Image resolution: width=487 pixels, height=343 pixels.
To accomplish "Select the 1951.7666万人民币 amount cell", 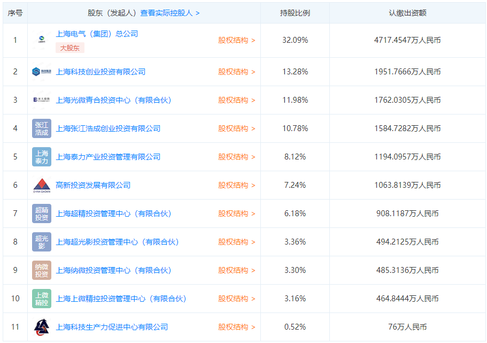I will [407, 72].
